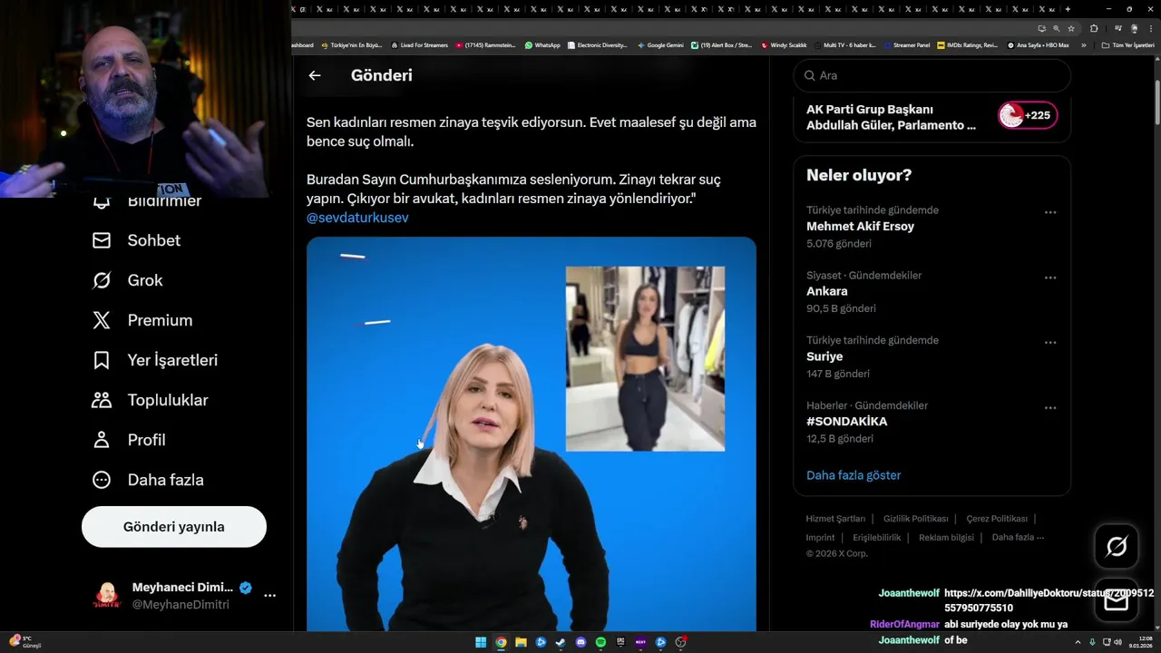This screenshot has height=653, width=1161.
Task: Click Windows Start button in taskbar
Action: tap(481, 642)
